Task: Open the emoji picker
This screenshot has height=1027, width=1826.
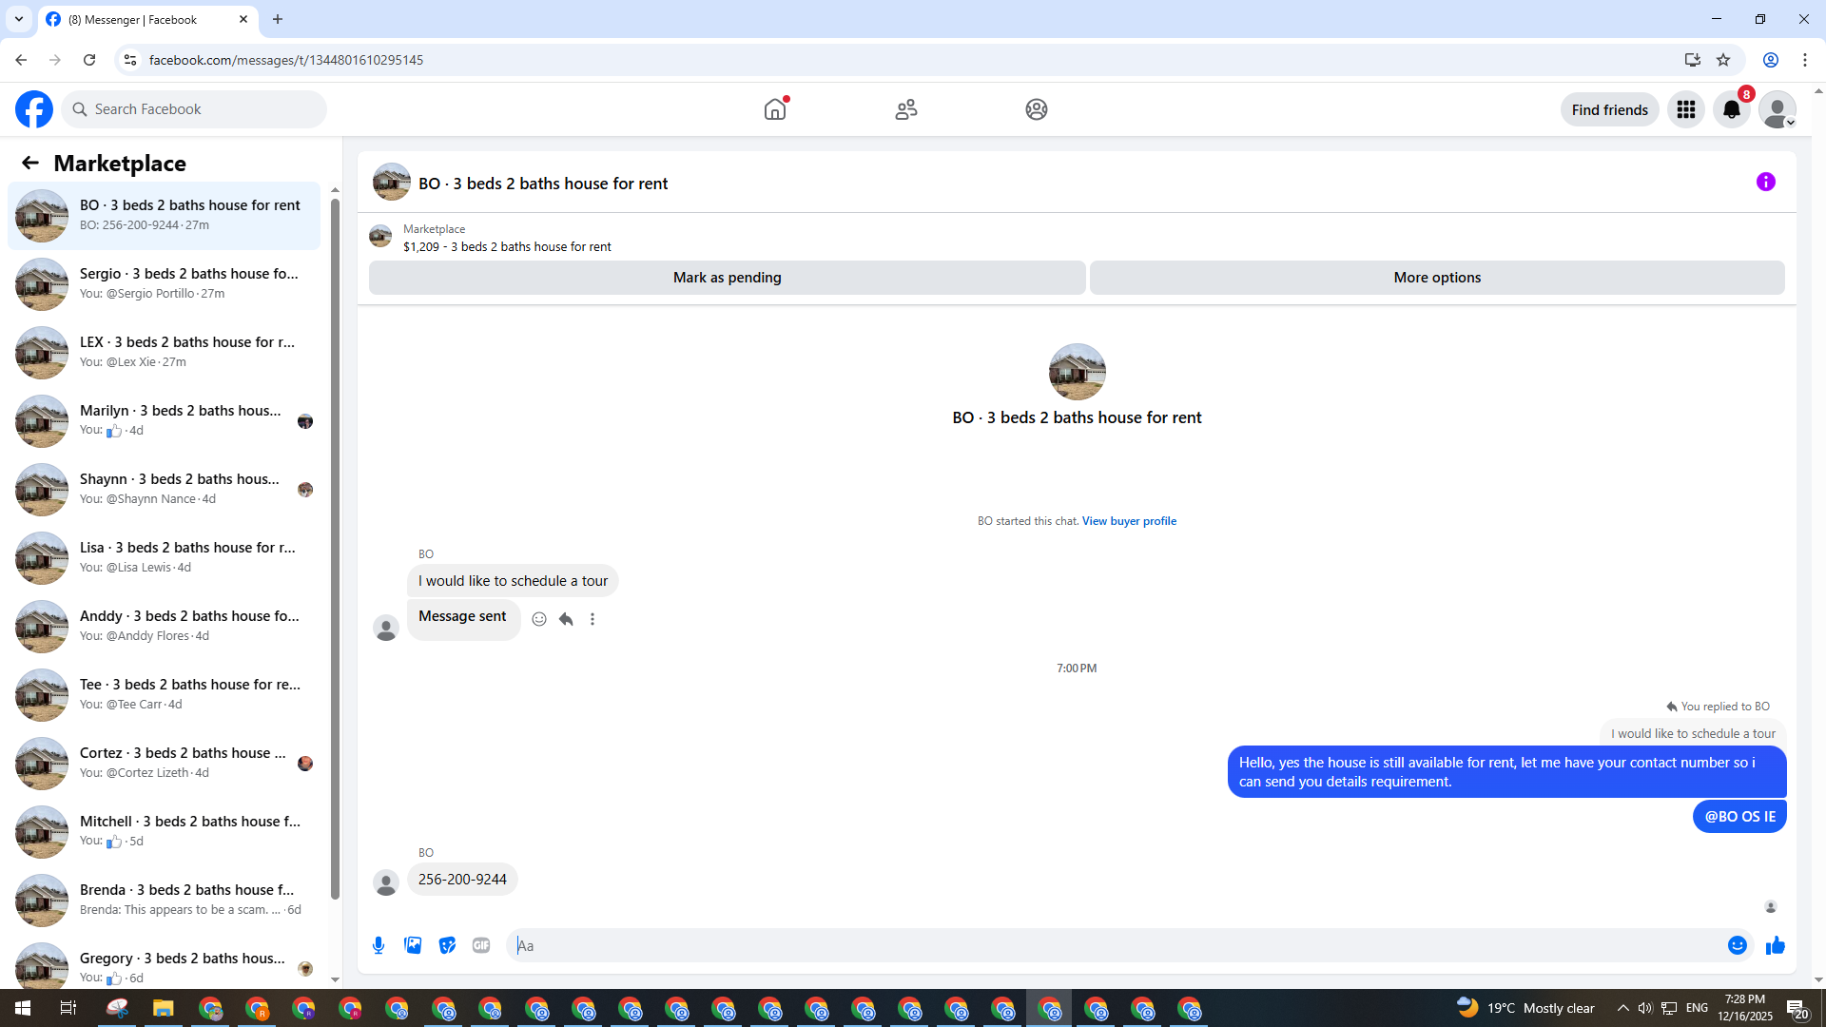Action: (x=1738, y=945)
